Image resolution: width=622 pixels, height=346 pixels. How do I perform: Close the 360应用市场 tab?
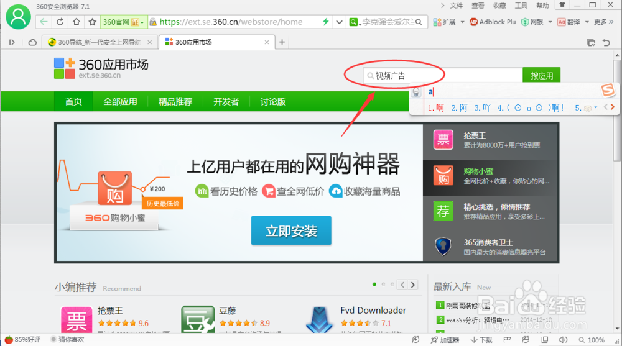(267, 42)
